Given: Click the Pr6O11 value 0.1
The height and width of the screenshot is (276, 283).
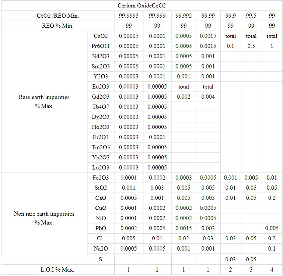Looking at the screenshot, I should (x=230, y=46).
